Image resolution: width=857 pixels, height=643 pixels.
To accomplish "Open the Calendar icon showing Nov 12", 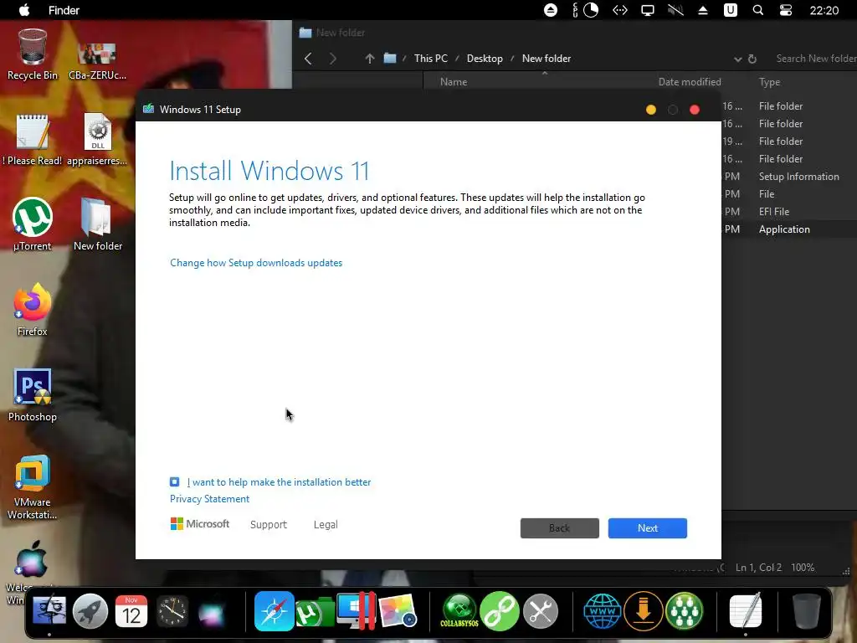I will click(131, 610).
